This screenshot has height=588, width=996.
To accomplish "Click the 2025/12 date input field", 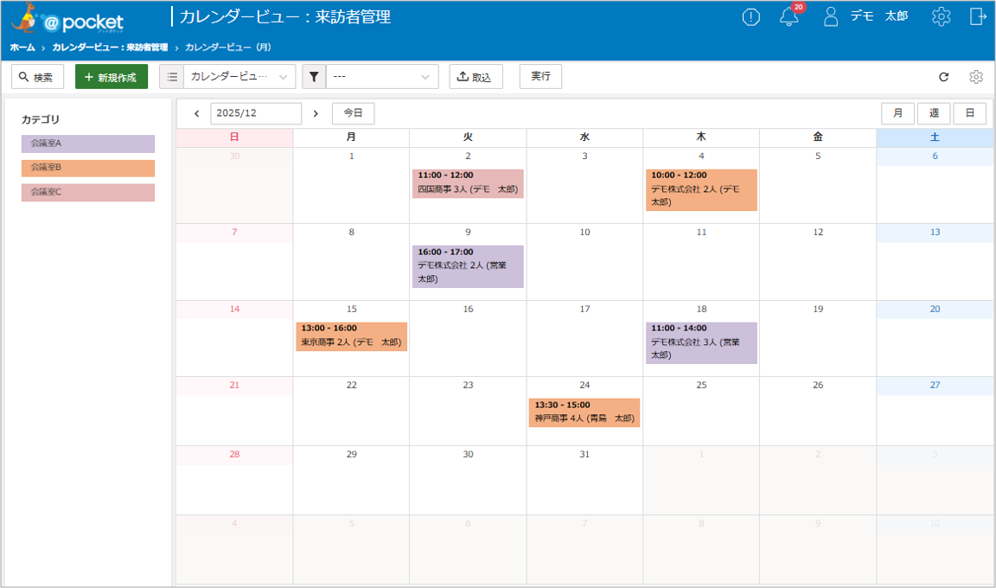I will tap(256, 113).
